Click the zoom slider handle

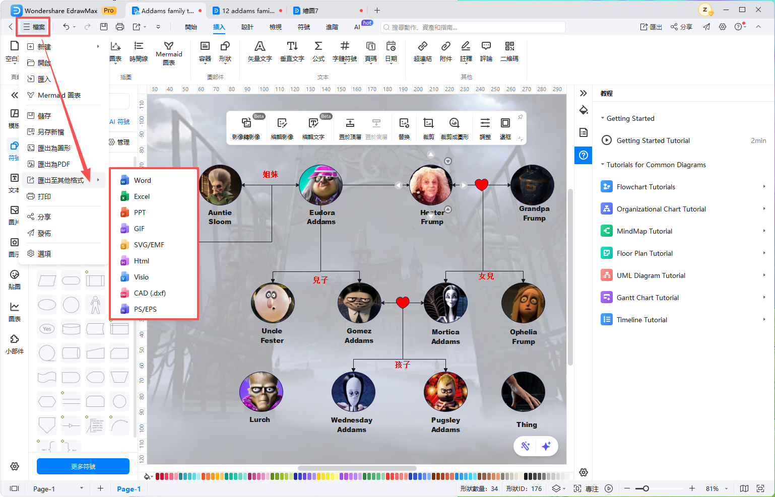[645, 488]
